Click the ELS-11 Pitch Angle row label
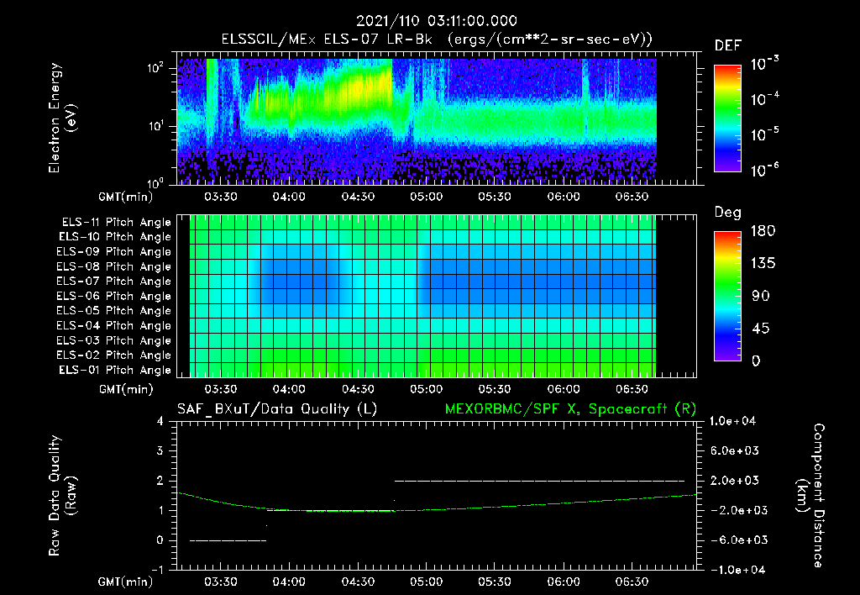Image resolution: width=860 pixels, height=595 pixels. point(116,223)
